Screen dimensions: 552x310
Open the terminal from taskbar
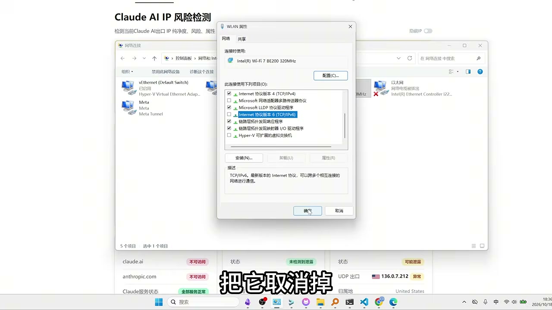349,302
